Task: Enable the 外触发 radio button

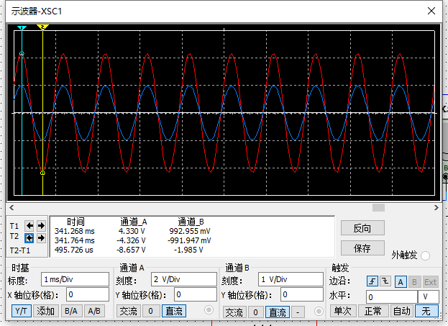Action: tap(425, 255)
